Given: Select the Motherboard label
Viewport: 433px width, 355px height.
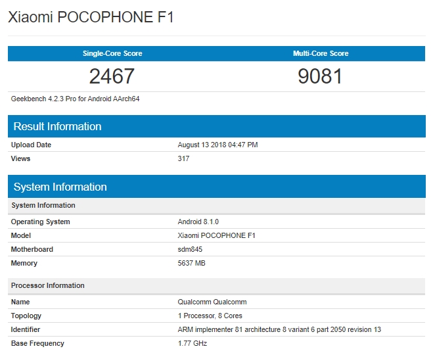Looking at the screenshot, I should click(32, 249).
